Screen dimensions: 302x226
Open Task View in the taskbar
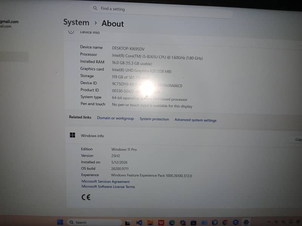[128, 223]
